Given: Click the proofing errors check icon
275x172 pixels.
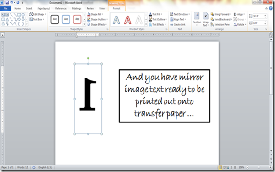Looking at the screenshot, I should click(x=34, y=167).
